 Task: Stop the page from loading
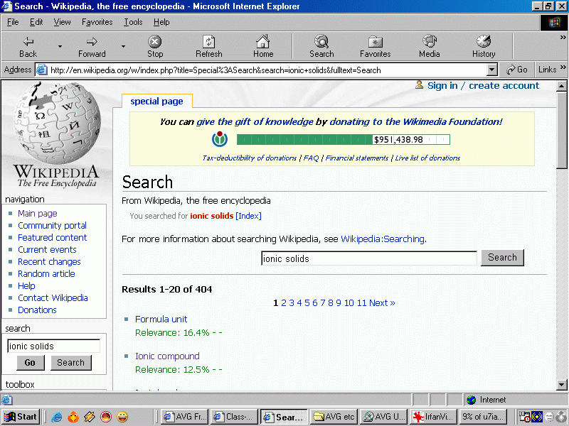click(x=155, y=47)
